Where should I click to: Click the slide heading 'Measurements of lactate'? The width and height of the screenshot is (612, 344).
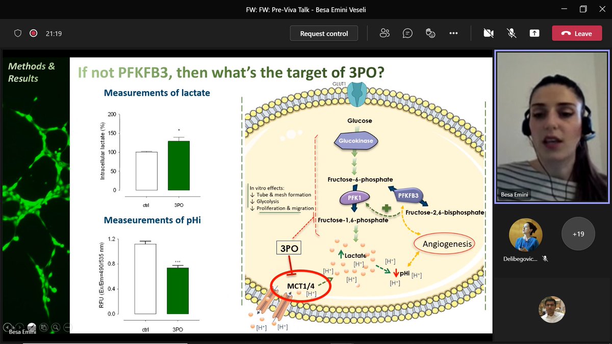tap(157, 93)
